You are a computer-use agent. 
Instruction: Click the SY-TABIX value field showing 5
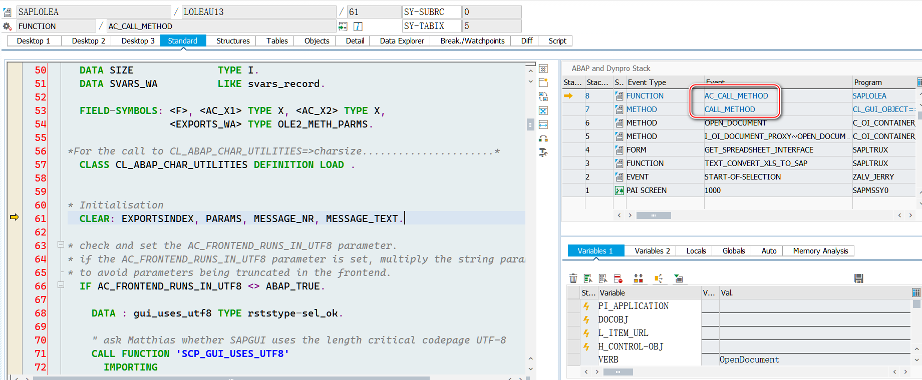click(x=491, y=26)
